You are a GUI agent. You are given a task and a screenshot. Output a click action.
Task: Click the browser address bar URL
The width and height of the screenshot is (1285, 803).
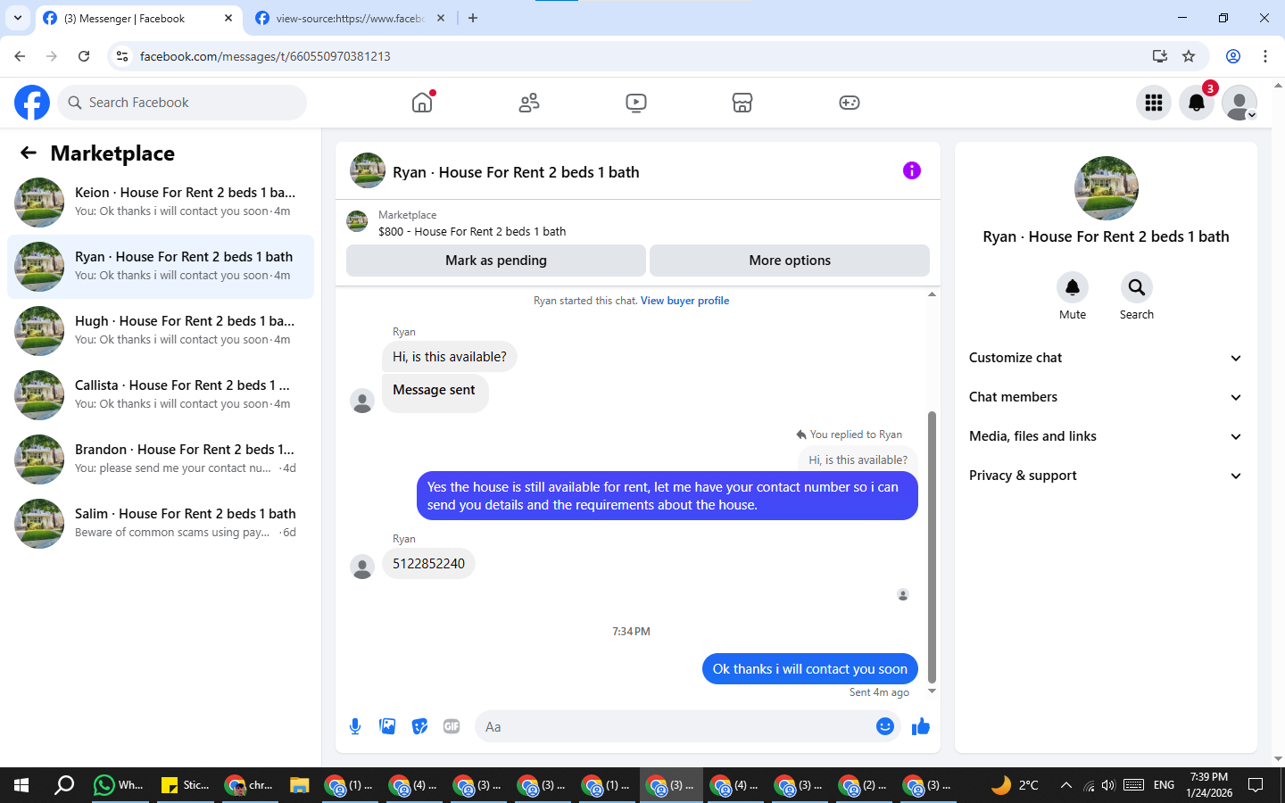(x=265, y=56)
